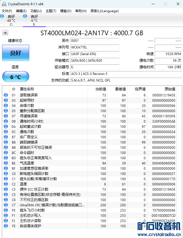Click the 属性名称 column header
Image resolution: width=183 pixels, height=238 pixels.
coord(53,89)
